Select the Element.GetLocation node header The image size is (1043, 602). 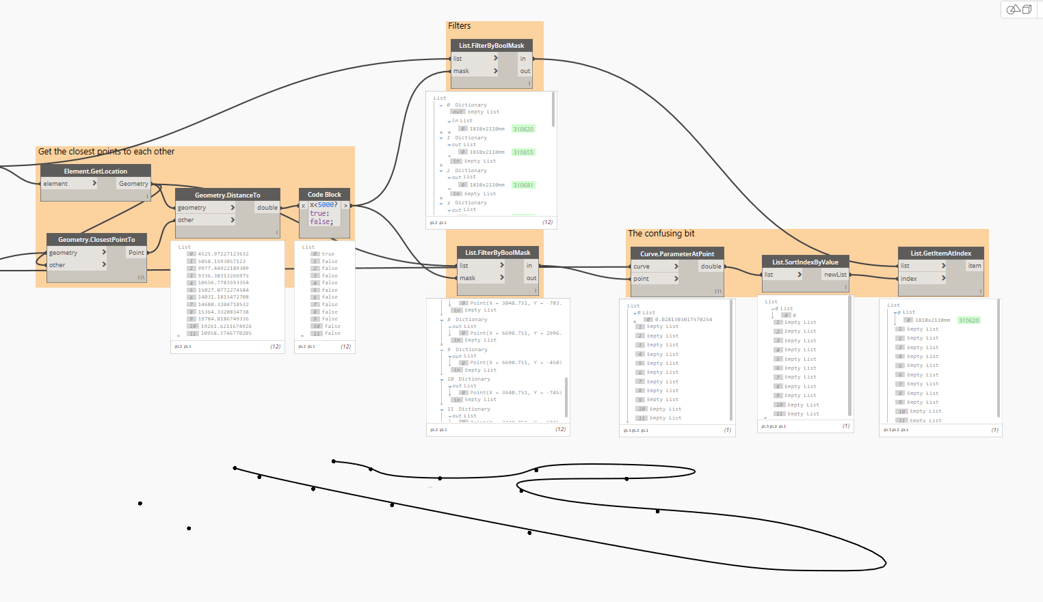pos(96,171)
